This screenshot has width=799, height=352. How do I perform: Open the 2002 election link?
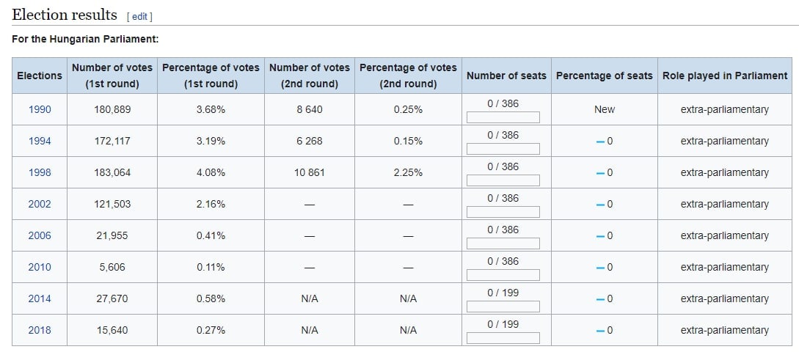pyautogui.click(x=40, y=204)
